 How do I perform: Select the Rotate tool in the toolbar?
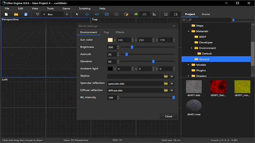(97, 14)
